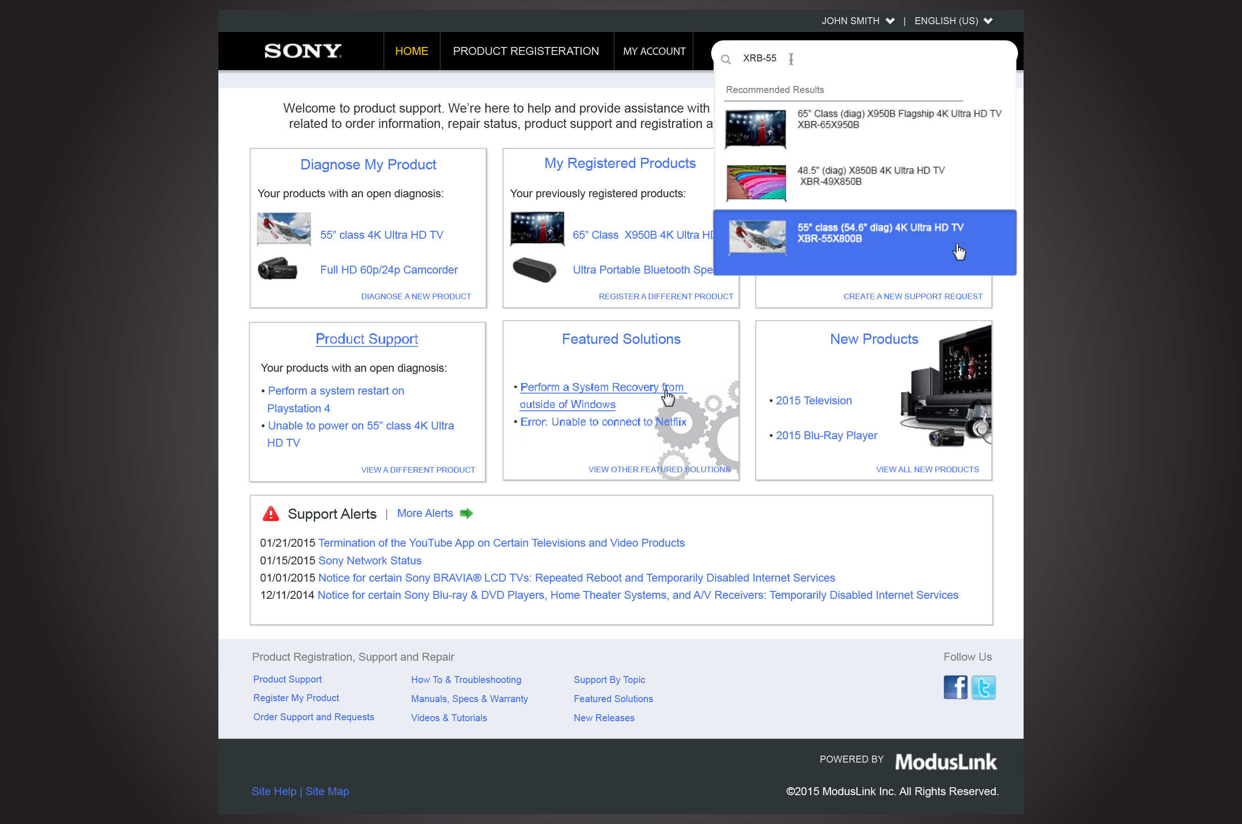Screen dimensions: 1242x824
Task: Click Videos & Tutorials in footer
Action: click(449, 718)
